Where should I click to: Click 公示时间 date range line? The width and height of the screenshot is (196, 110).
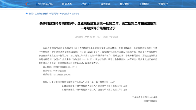coord(60,67)
